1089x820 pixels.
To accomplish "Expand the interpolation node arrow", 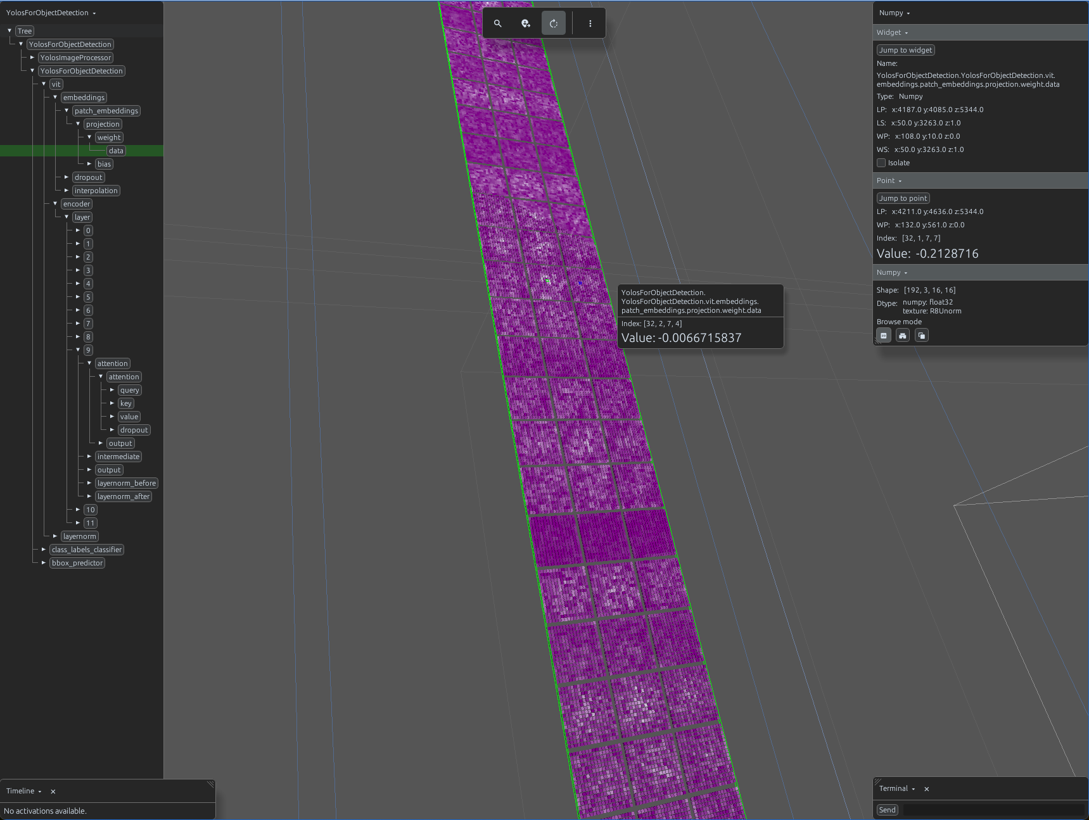I will tap(67, 190).
